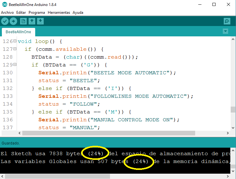This screenshot has width=236, height=179.
Task: Click "read" in comm.read()
Action: click(x=114, y=57)
